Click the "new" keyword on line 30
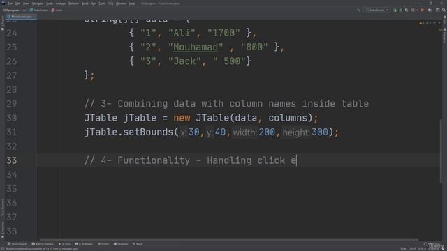 click(182, 118)
